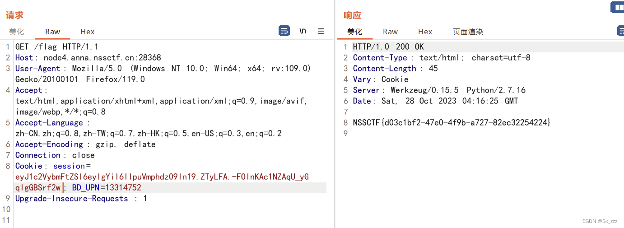Click the Content-Type response header
This screenshot has width=624, height=228.
442,57
